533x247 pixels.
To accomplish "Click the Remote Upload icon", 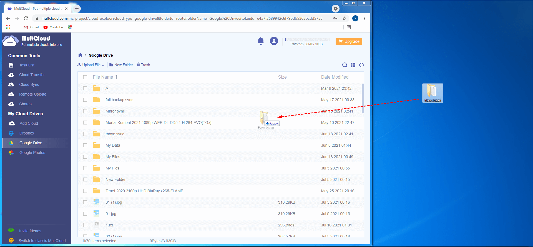I will (11, 94).
